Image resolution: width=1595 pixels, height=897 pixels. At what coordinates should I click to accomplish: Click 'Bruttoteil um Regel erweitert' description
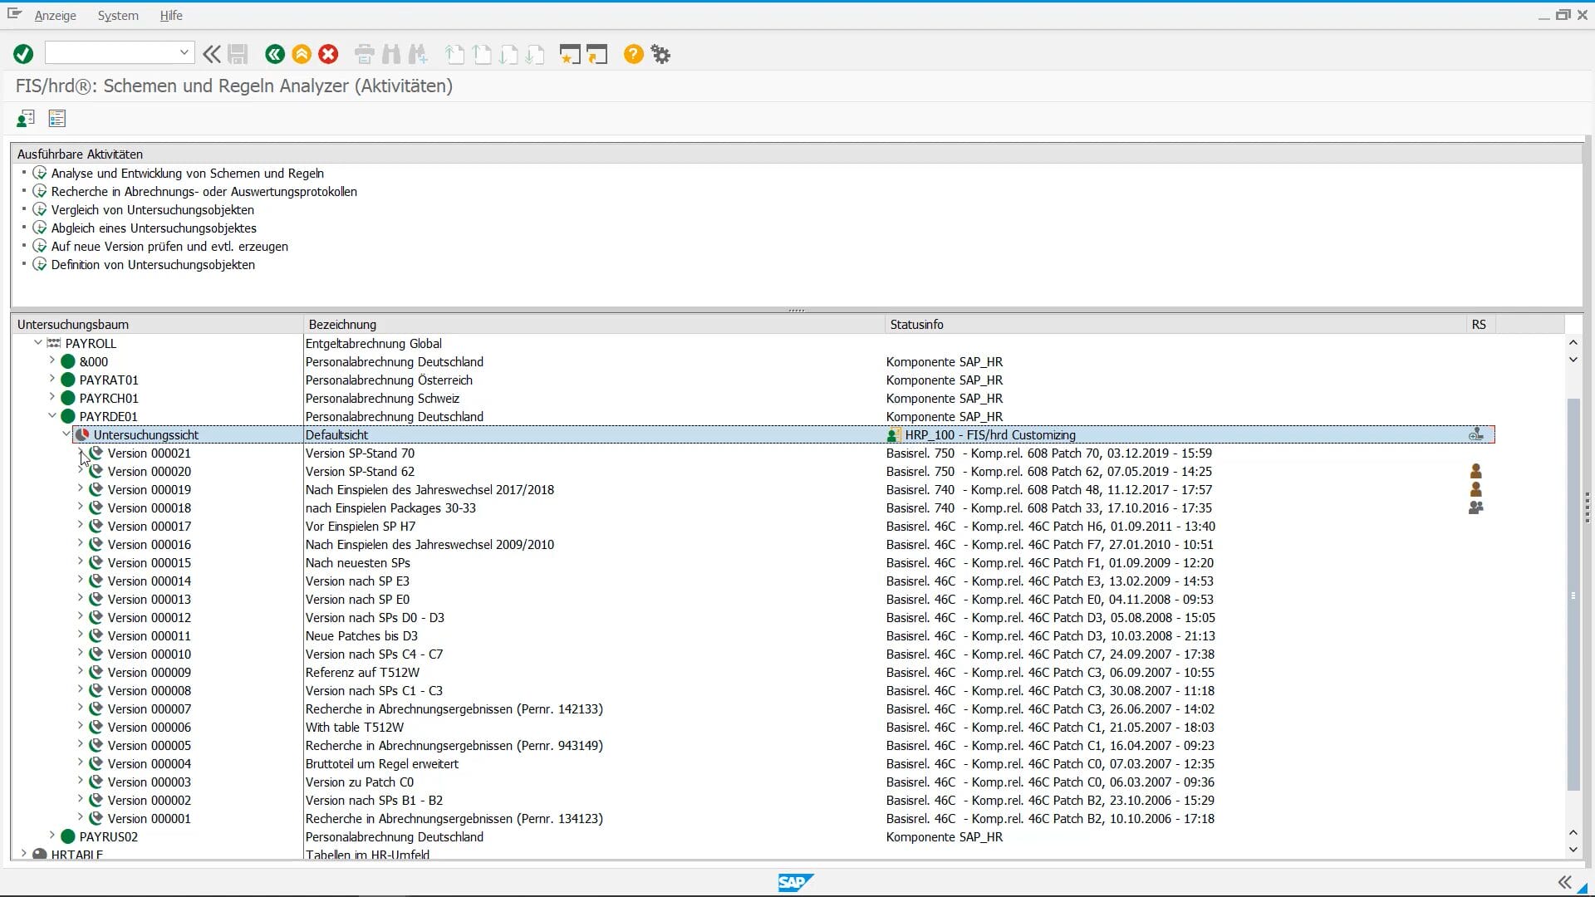click(x=382, y=764)
